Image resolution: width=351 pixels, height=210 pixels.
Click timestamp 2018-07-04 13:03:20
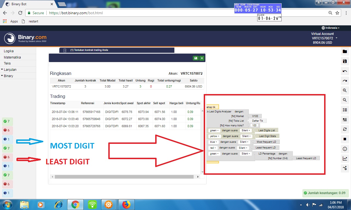(65, 126)
